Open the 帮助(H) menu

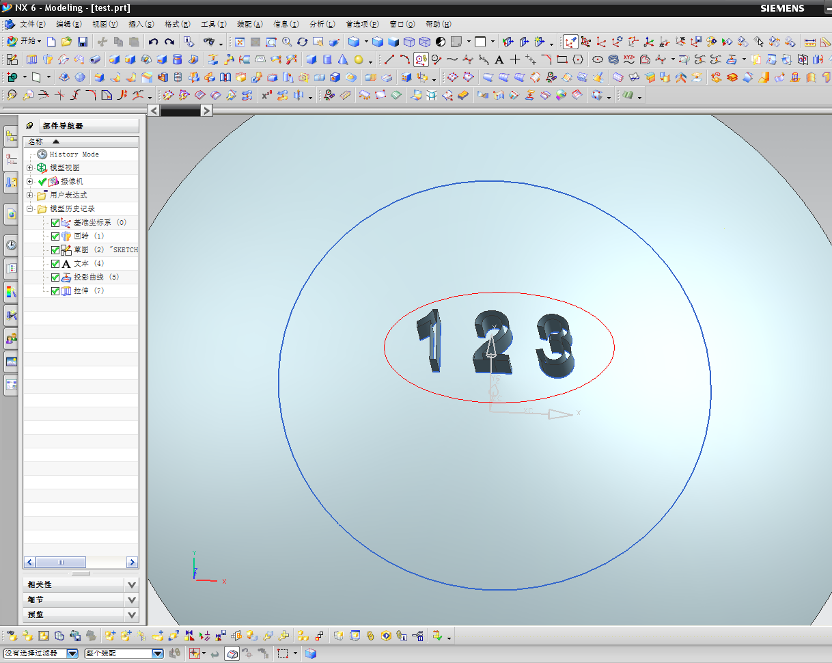click(439, 25)
